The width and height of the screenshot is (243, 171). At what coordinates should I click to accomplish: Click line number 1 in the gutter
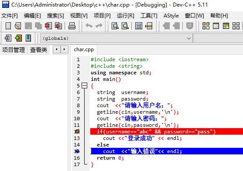[x=78, y=59]
